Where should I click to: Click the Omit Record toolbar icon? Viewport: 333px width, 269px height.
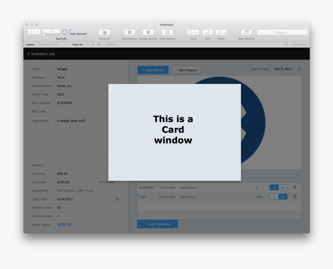click(x=167, y=32)
